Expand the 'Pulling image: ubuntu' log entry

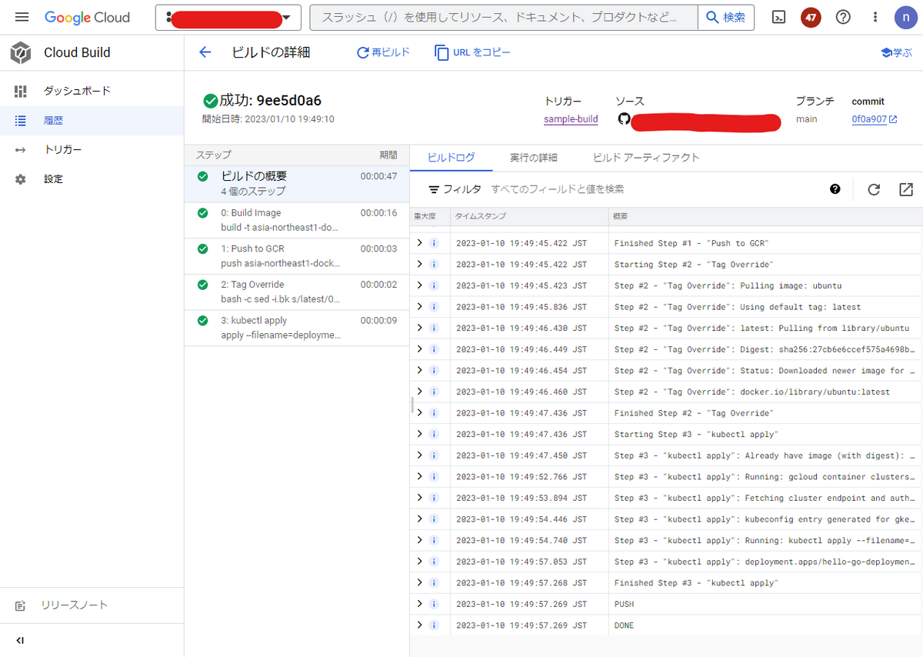coord(419,285)
